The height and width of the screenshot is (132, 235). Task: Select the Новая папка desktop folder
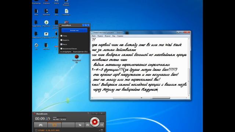(x=36, y=23)
